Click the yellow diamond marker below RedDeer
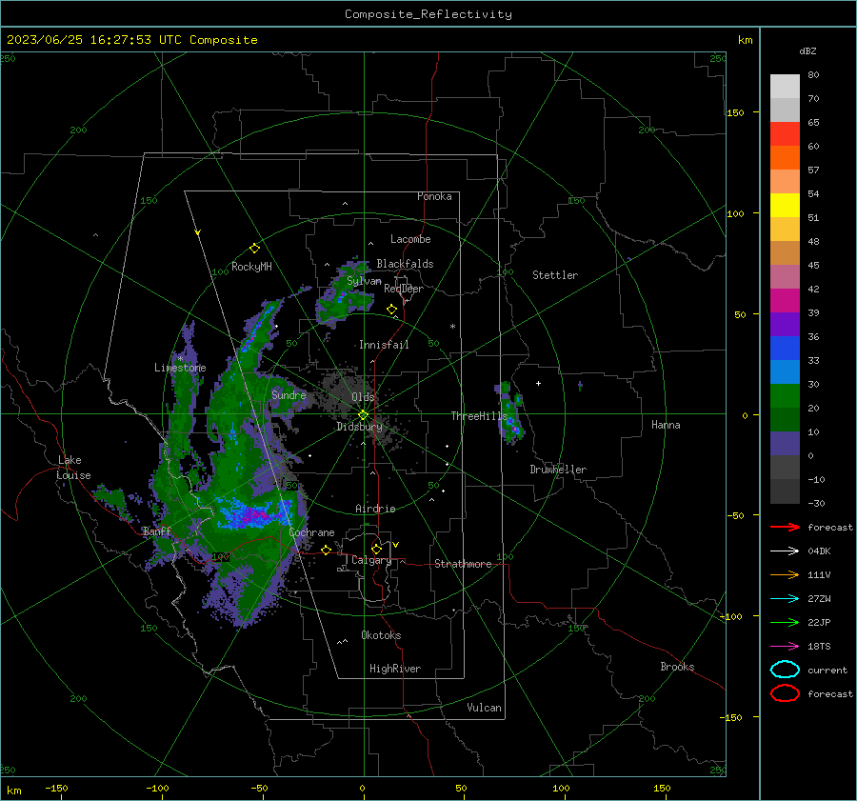857x801 pixels. pos(392,310)
